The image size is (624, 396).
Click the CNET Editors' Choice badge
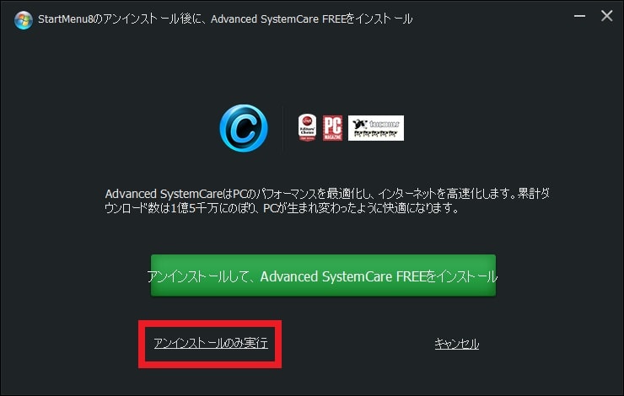307,127
